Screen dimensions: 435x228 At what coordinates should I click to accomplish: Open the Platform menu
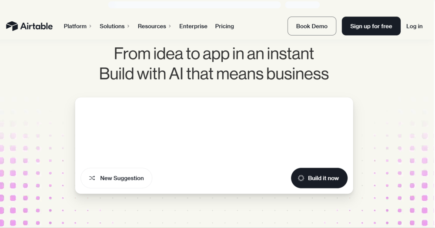coord(75,26)
